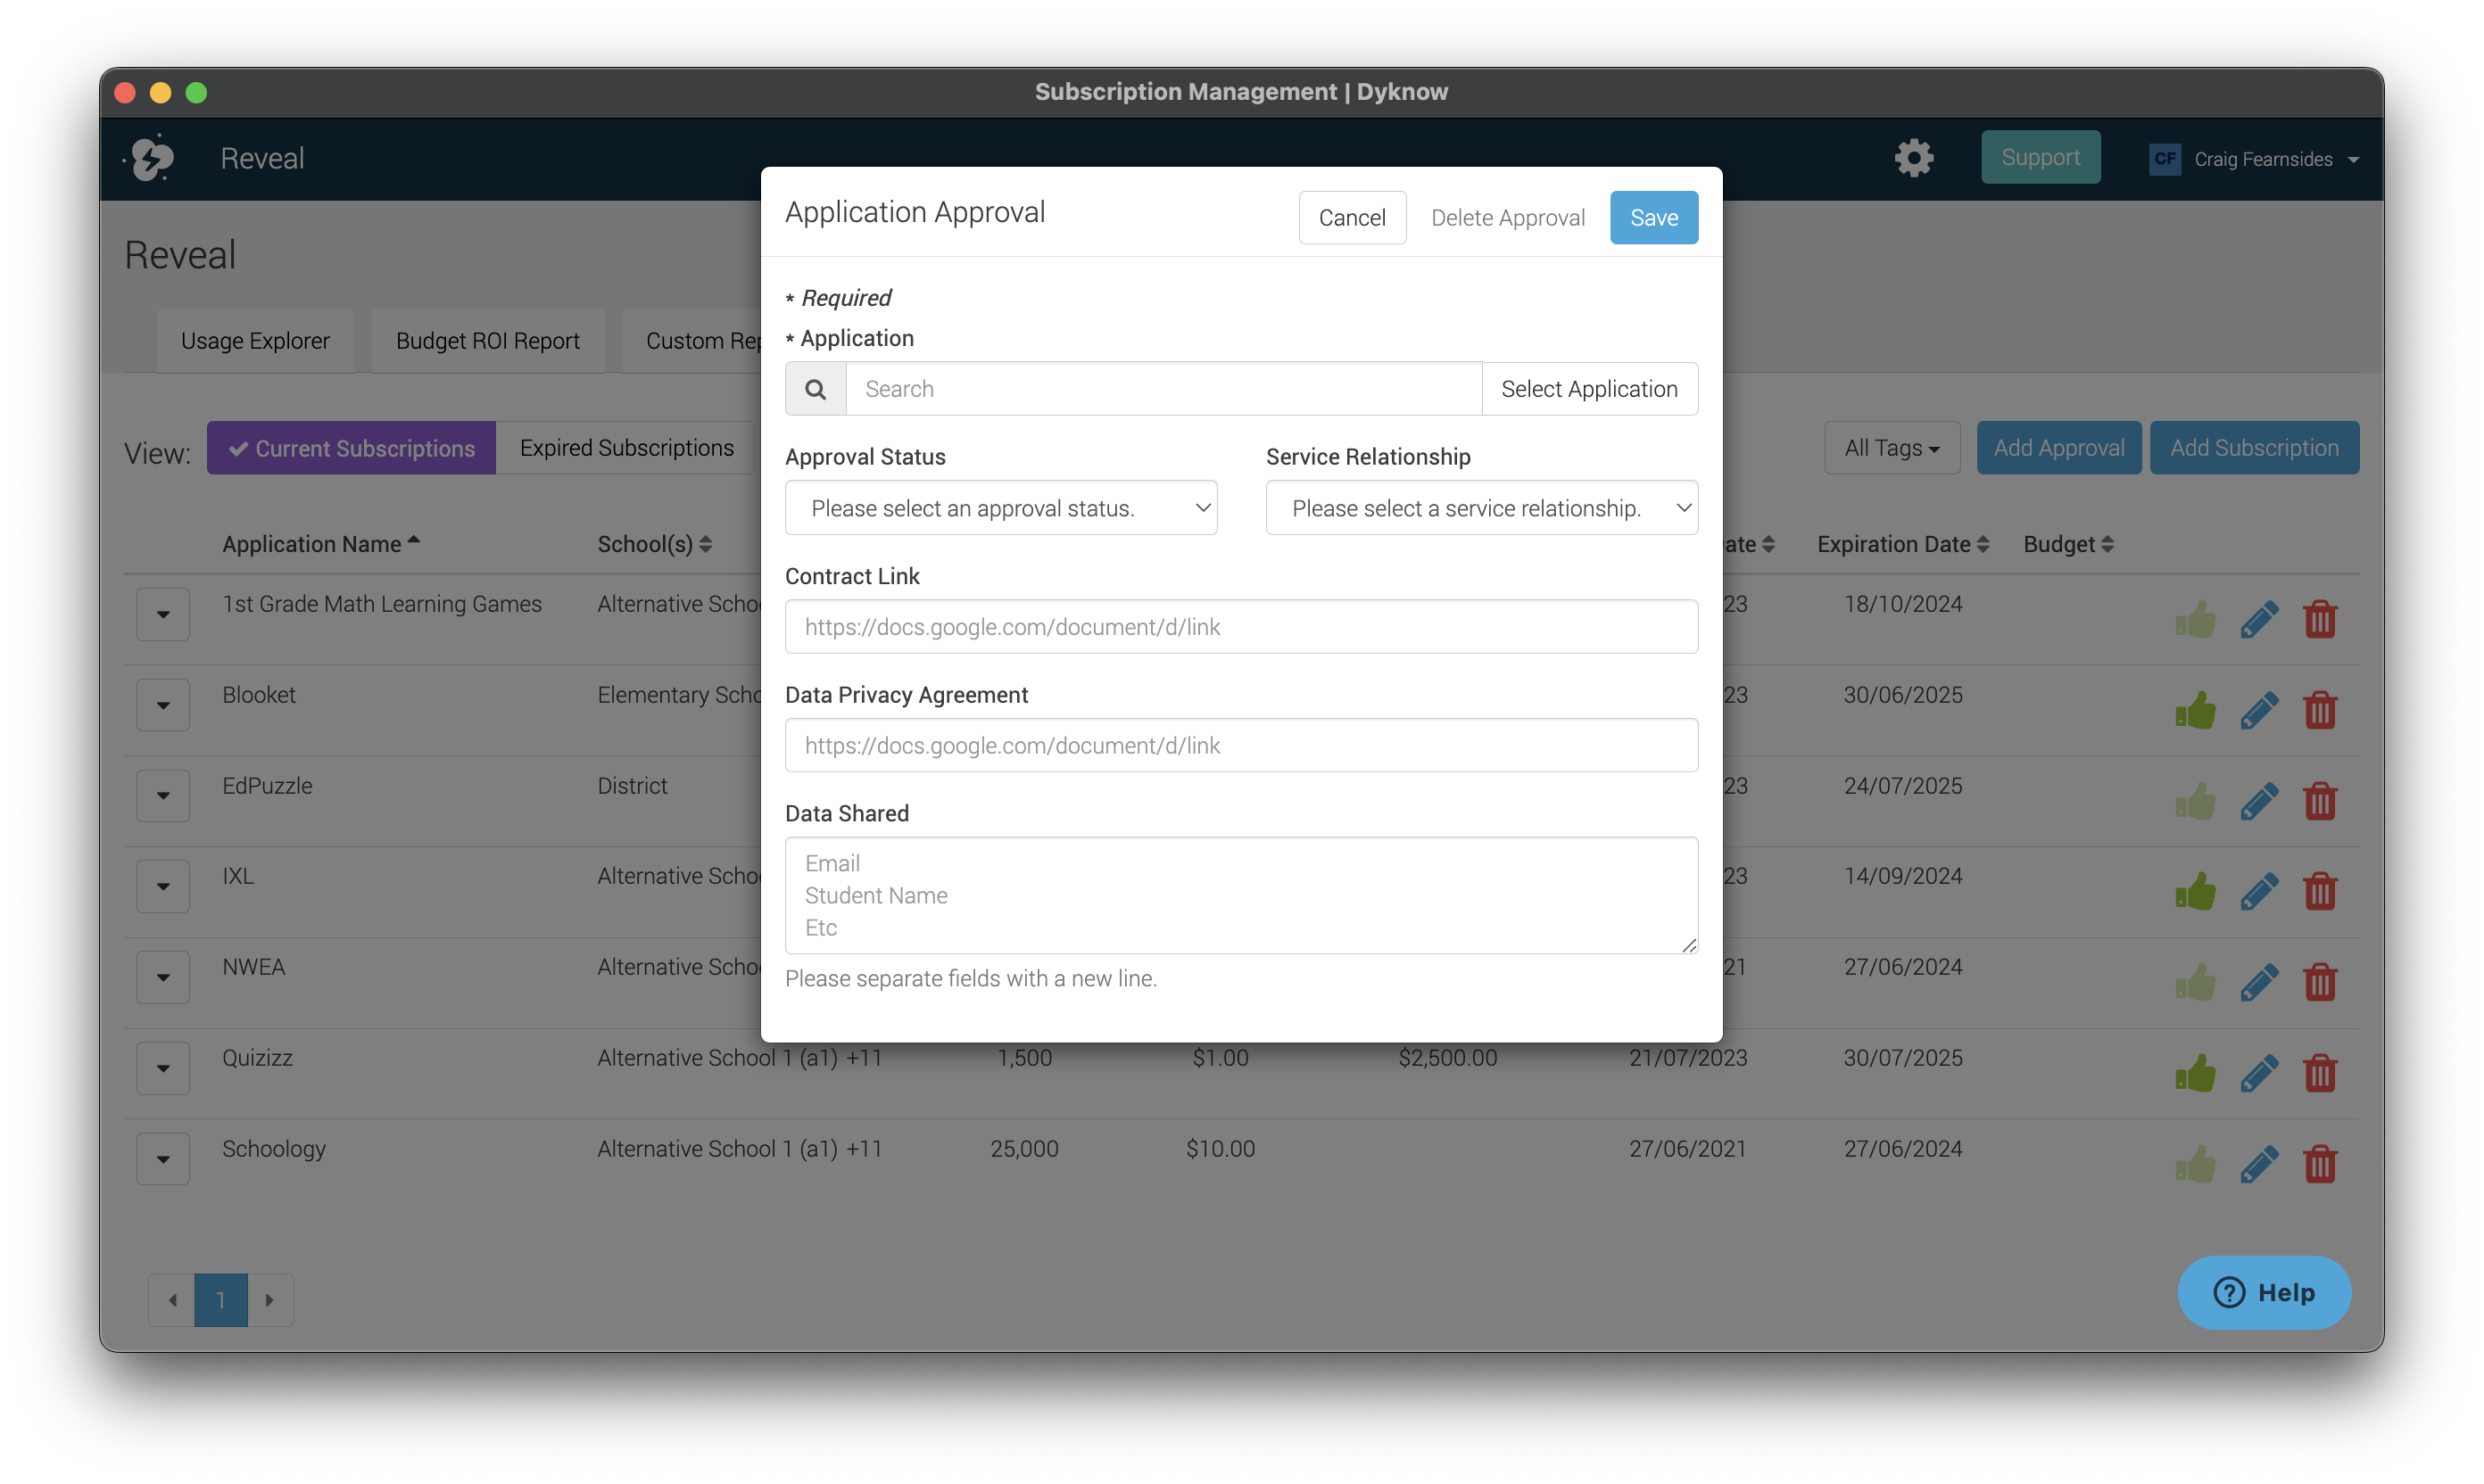
Task: Sort by School(s) column
Action: click(654, 544)
